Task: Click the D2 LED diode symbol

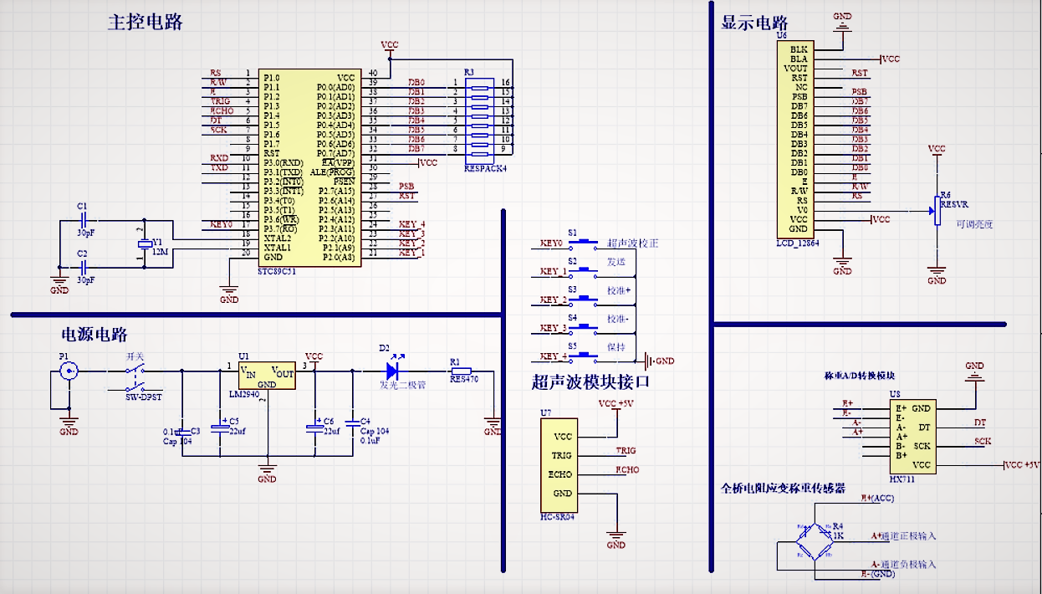Action: tap(394, 370)
